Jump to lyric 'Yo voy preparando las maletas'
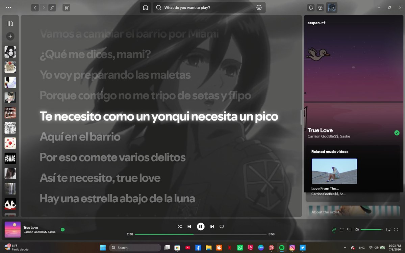Image resolution: width=405 pixels, height=253 pixels. 115,75
